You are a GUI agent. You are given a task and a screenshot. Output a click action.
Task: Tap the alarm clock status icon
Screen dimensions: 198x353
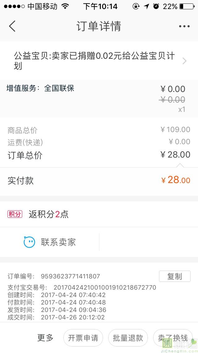[x=156, y=6]
